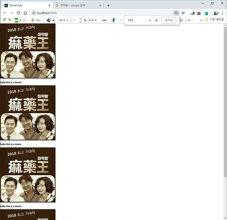227x220 pixels.
Task: Click the first 'hello this is a movie' caption
Action: (x=11, y=82)
